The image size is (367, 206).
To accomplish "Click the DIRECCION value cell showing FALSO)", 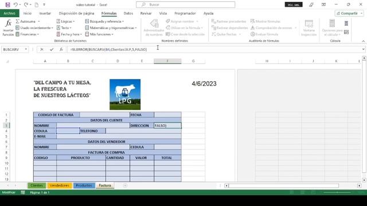I will [167, 125].
